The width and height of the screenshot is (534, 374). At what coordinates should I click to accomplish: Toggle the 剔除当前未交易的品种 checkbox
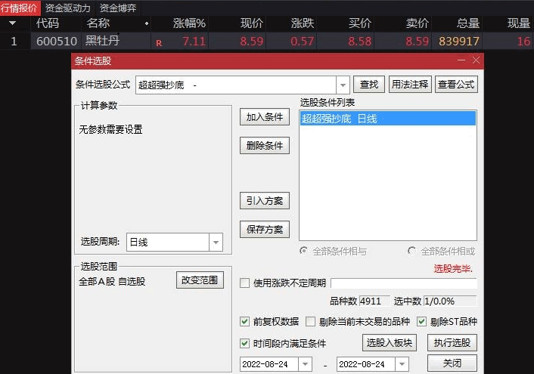pyautogui.click(x=310, y=321)
